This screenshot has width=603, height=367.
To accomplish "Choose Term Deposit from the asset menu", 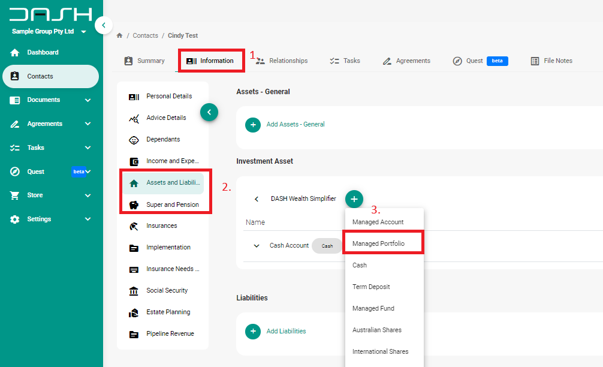I will pos(371,287).
